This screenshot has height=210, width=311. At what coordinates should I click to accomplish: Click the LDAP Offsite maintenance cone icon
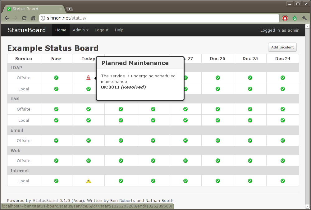point(88,78)
